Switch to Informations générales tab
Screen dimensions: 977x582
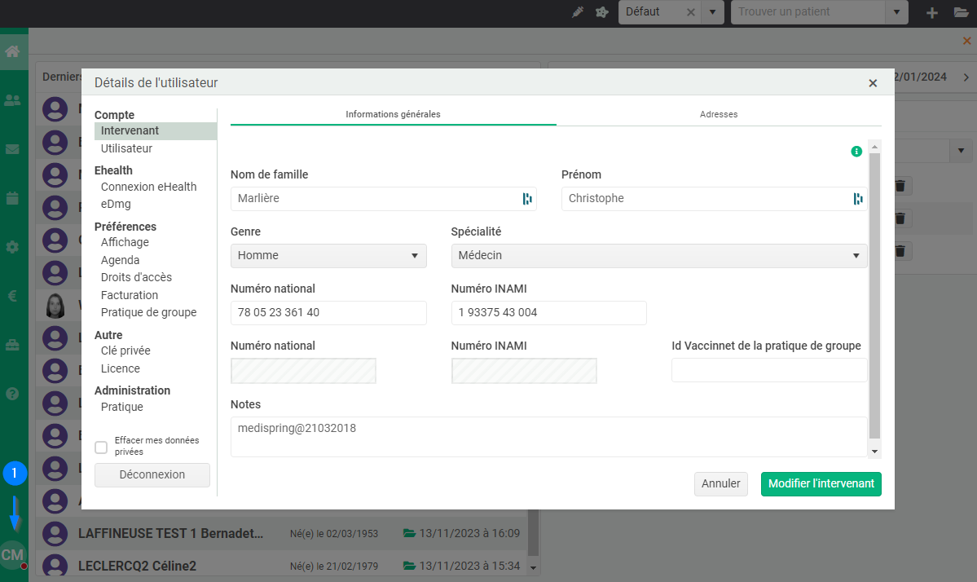click(x=394, y=115)
